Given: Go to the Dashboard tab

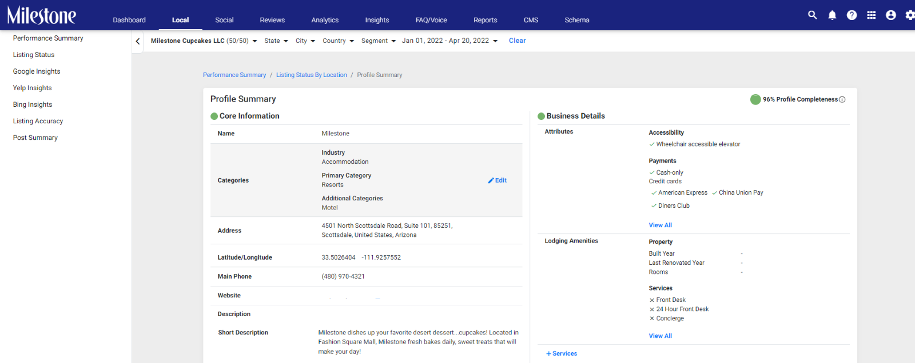Looking at the screenshot, I should click(x=129, y=20).
